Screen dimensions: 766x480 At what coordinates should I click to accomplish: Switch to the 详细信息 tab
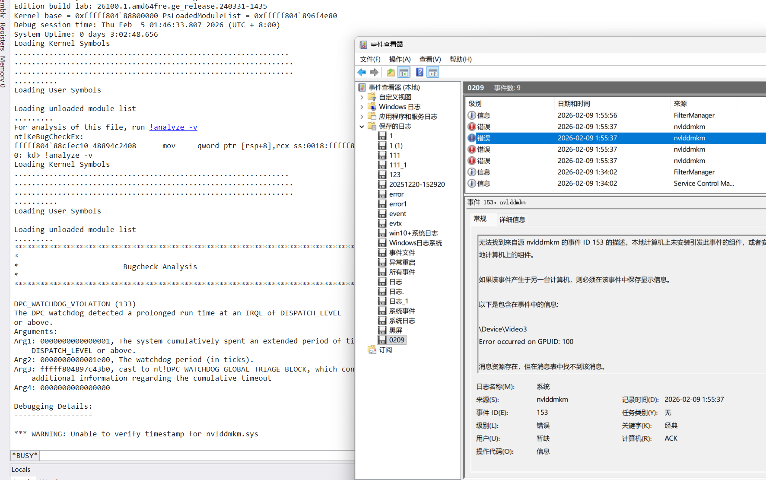pyautogui.click(x=512, y=219)
